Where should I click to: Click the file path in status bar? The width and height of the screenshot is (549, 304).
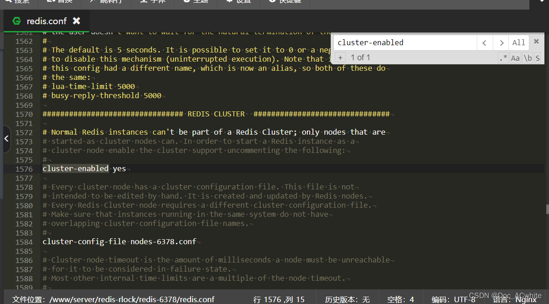click(x=113, y=299)
